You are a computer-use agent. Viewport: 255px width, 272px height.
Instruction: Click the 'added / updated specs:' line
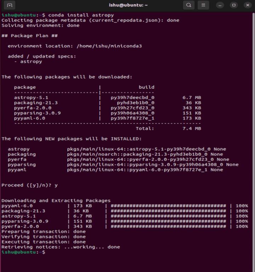tap(42, 56)
